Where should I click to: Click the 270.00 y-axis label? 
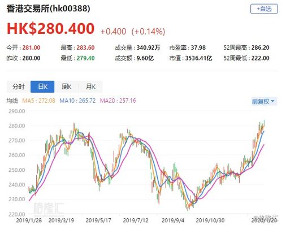[x=16, y=140]
